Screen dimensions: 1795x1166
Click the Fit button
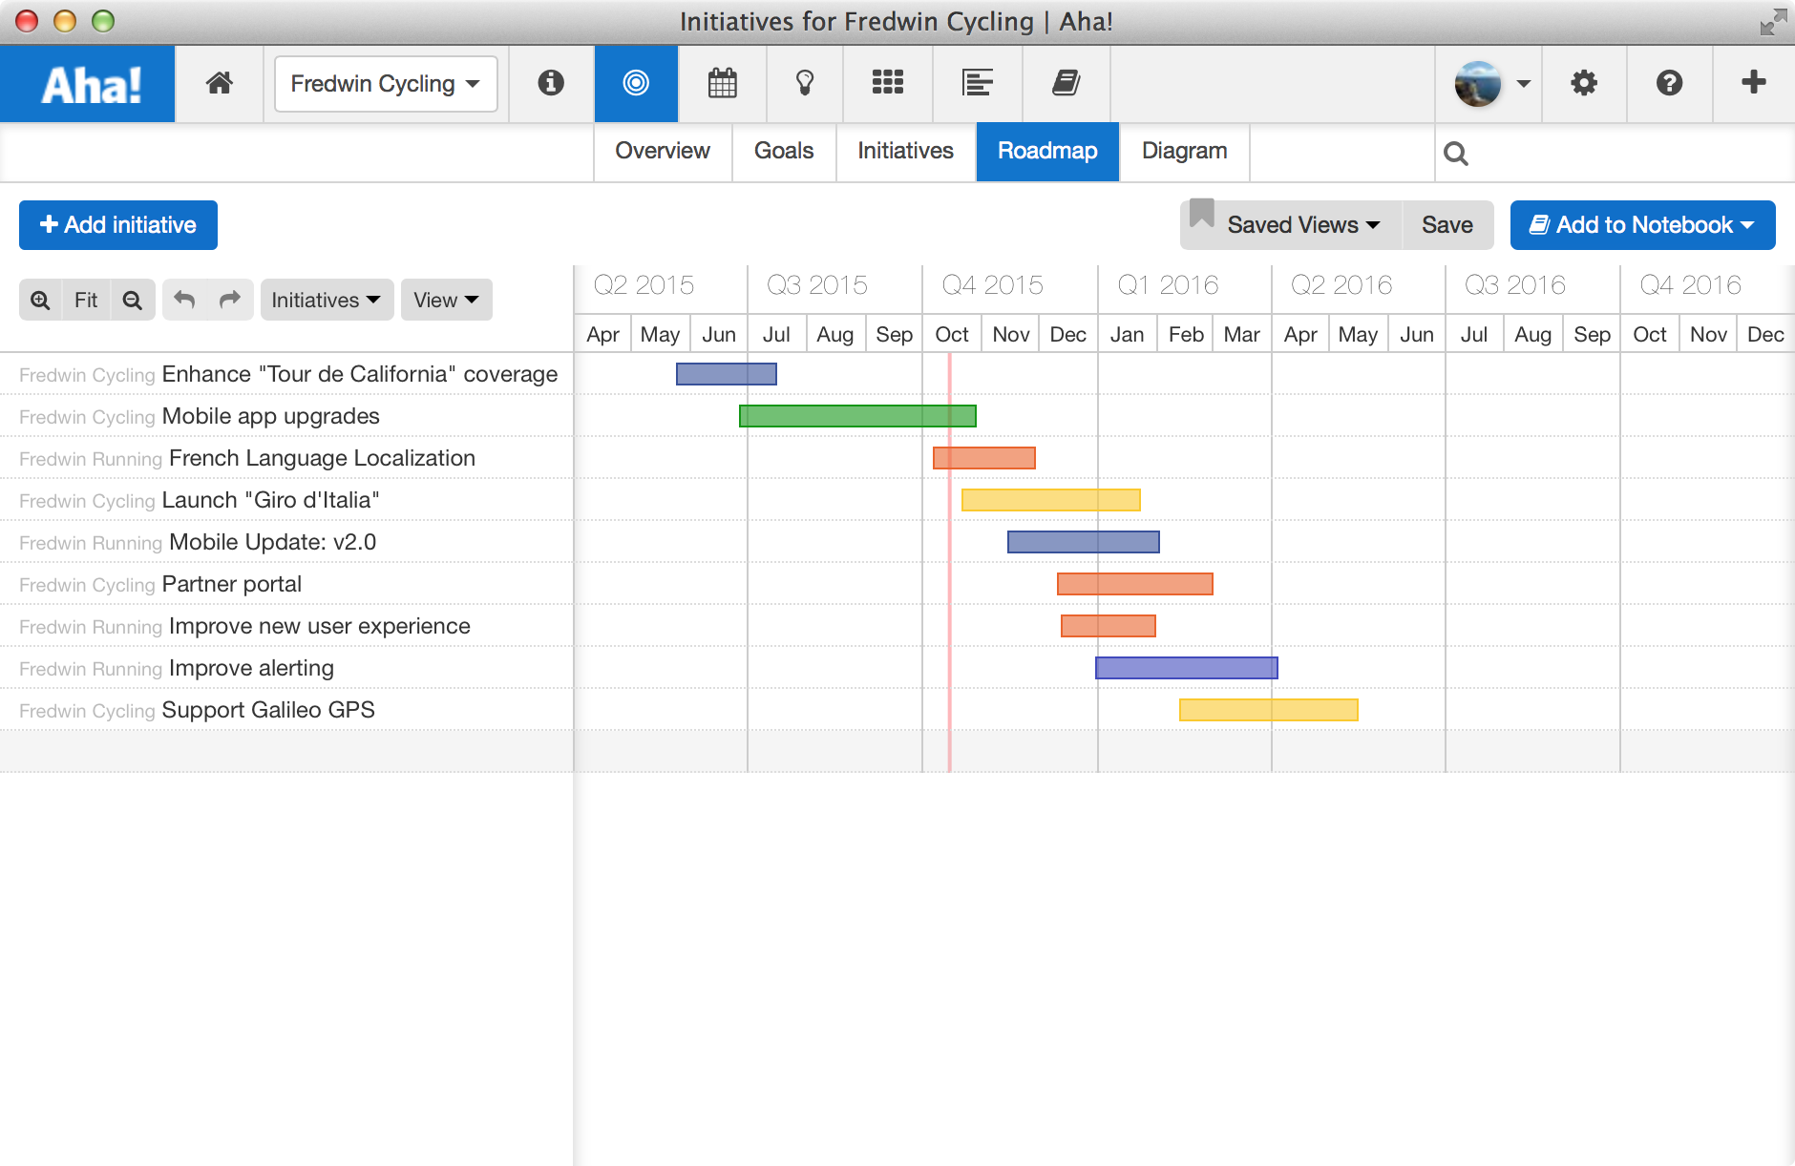(86, 301)
